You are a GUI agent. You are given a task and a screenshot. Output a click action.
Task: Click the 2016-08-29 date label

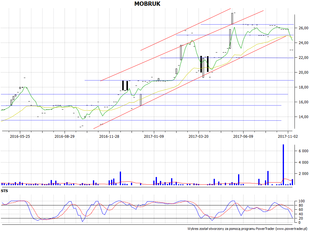[x=65, y=136]
